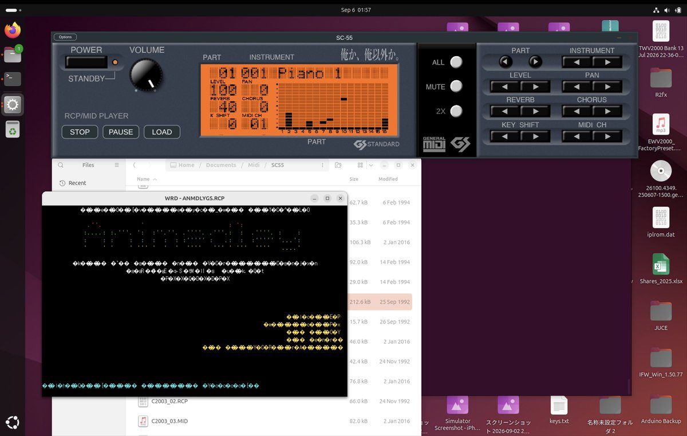Click the WRD - ANMDLYGS.RCP title bar
687x436 pixels.
tap(195, 198)
